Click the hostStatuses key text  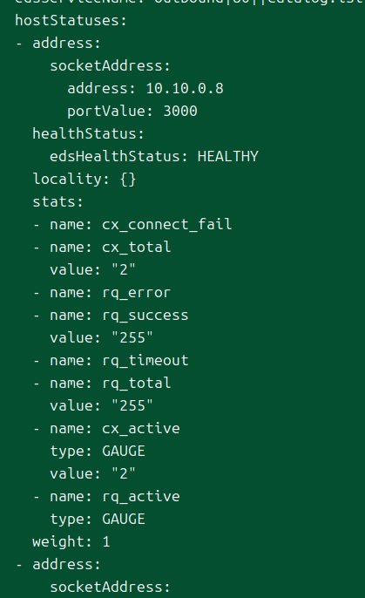tap(71, 20)
